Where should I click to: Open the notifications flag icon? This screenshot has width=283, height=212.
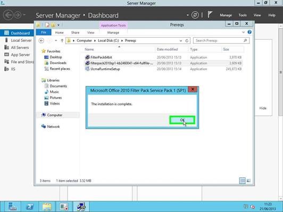210,14
